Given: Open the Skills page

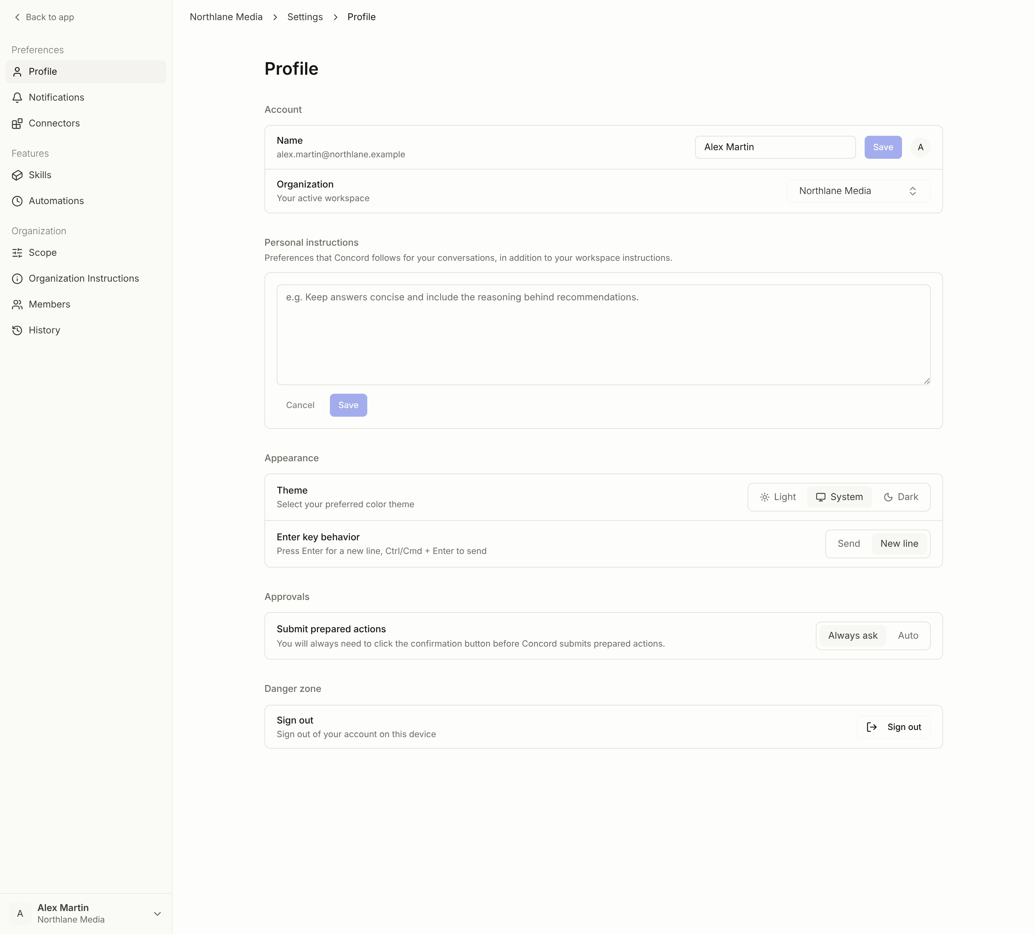Looking at the screenshot, I should point(86,176).
